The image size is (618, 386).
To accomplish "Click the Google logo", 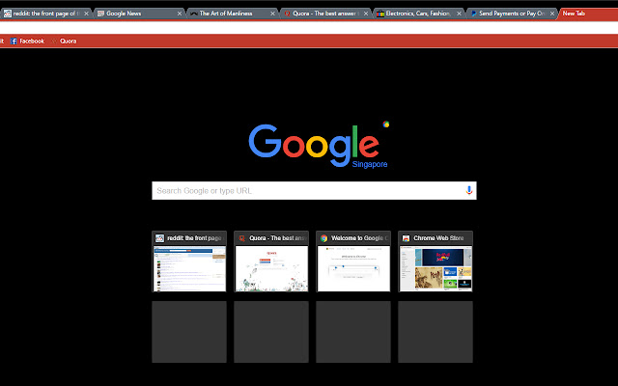I will [314, 145].
